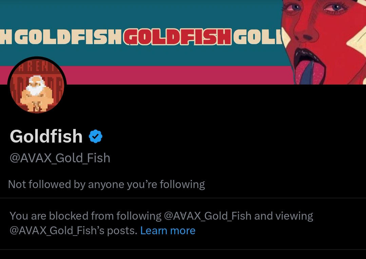Click @AVAX_Gold_Fish mention before "and viewing"
Image resolution: width=366 pixels, height=259 pixels.
point(208,216)
